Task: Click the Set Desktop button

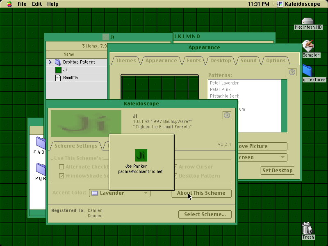Action: pyautogui.click(x=278, y=171)
